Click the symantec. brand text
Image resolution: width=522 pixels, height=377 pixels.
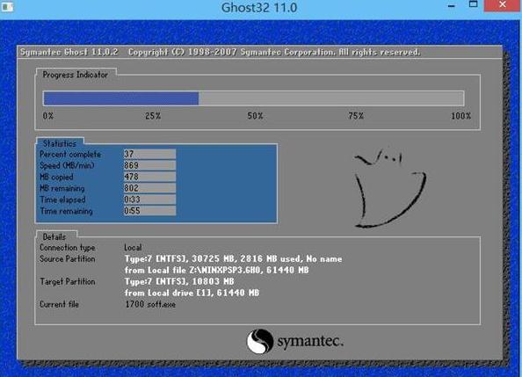(310, 341)
